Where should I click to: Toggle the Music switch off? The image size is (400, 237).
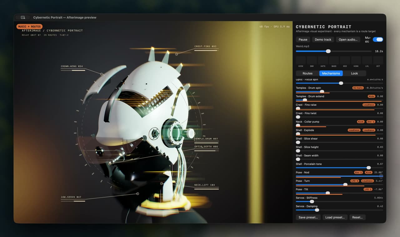(378, 39)
